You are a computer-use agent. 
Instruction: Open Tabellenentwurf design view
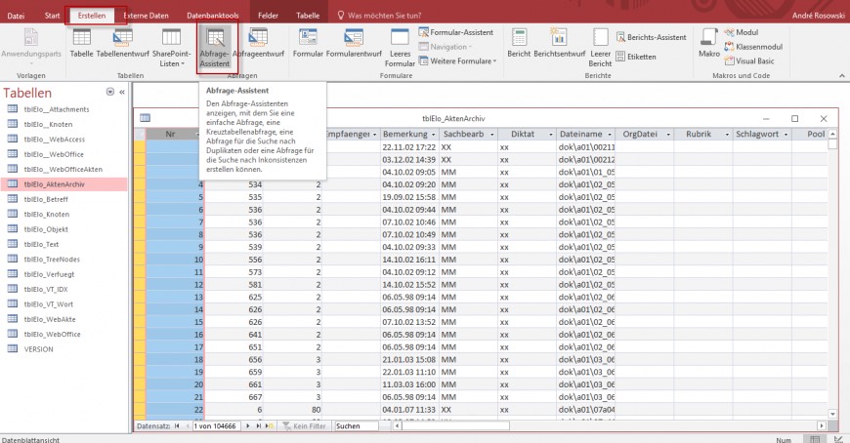122,43
